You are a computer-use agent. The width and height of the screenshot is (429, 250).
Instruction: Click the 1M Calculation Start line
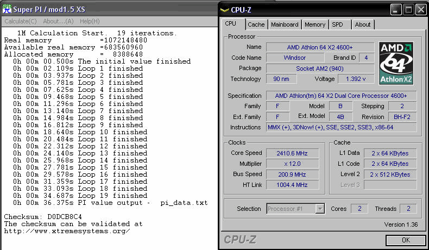click(x=97, y=33)
